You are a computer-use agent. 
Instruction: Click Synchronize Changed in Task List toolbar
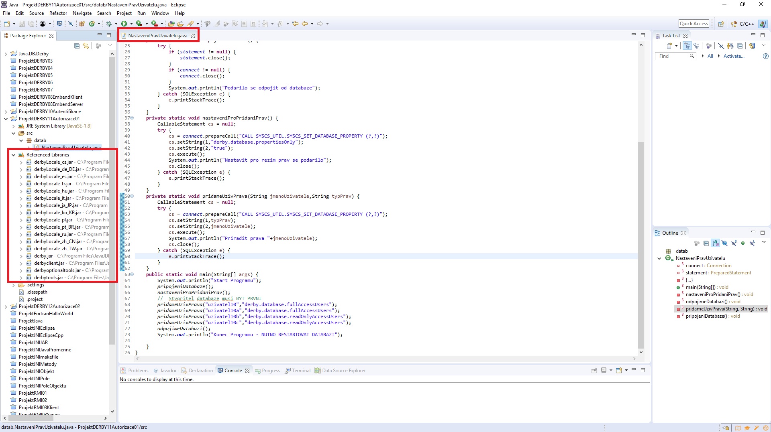pyautogui.click(x=752, y=46)
